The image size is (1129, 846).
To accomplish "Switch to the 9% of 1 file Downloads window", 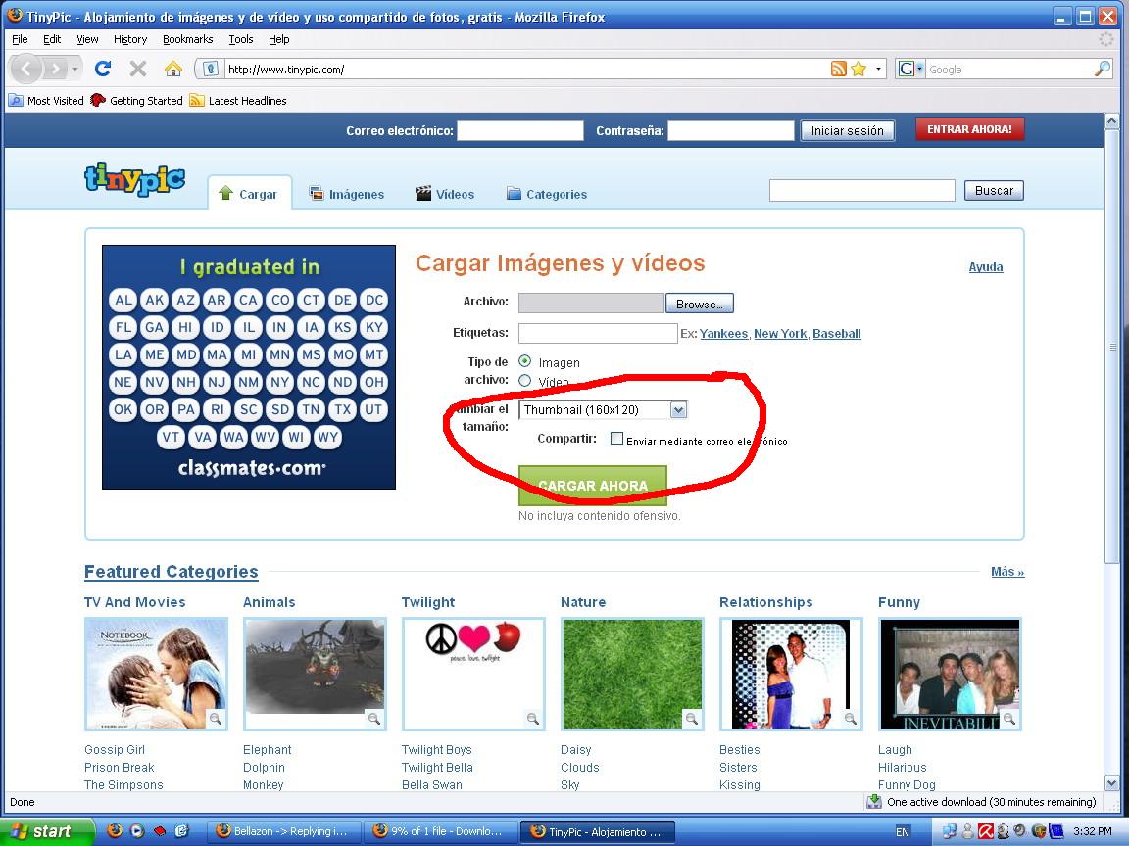I will [x=439, y=831].
